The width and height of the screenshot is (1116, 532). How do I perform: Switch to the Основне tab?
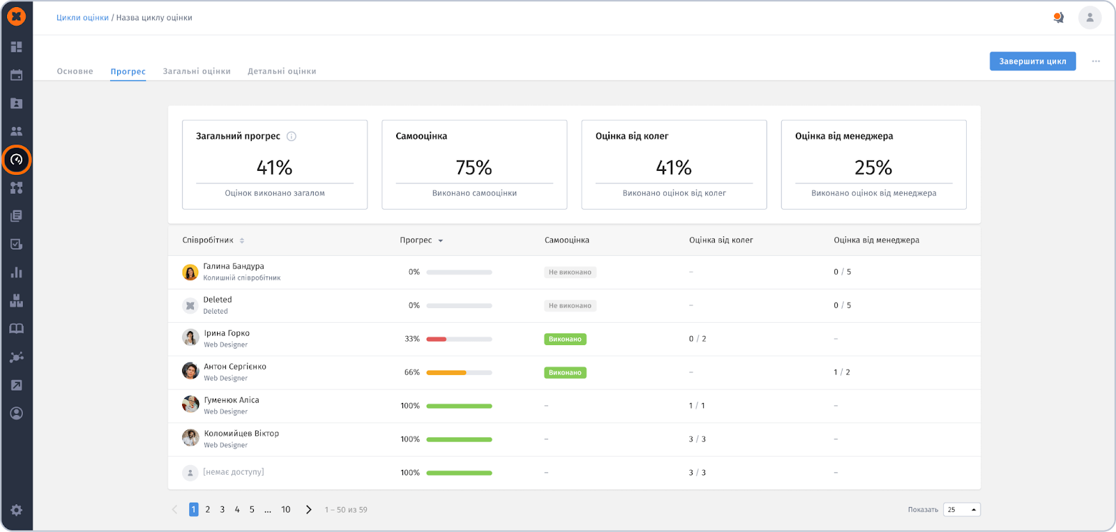point(75,71)
